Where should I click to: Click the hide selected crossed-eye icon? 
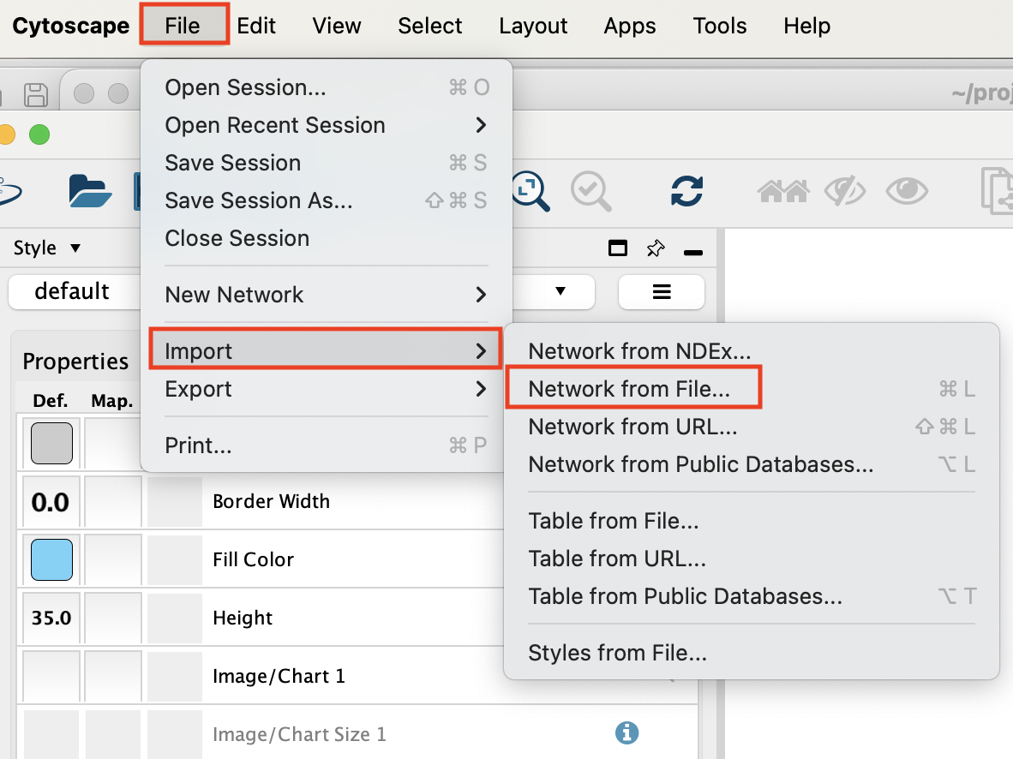(843, 191)
